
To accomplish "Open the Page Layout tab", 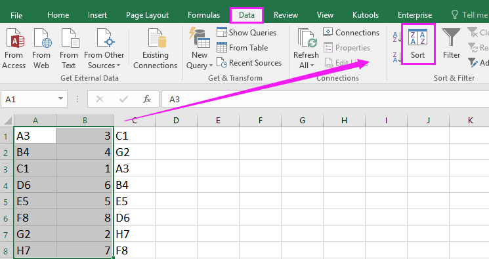I will coord(147,15).
